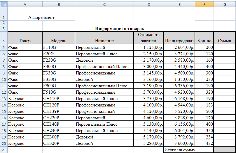
Task: Click the 1 125,00р. purchase cost cell
Action: pos(149,47)
